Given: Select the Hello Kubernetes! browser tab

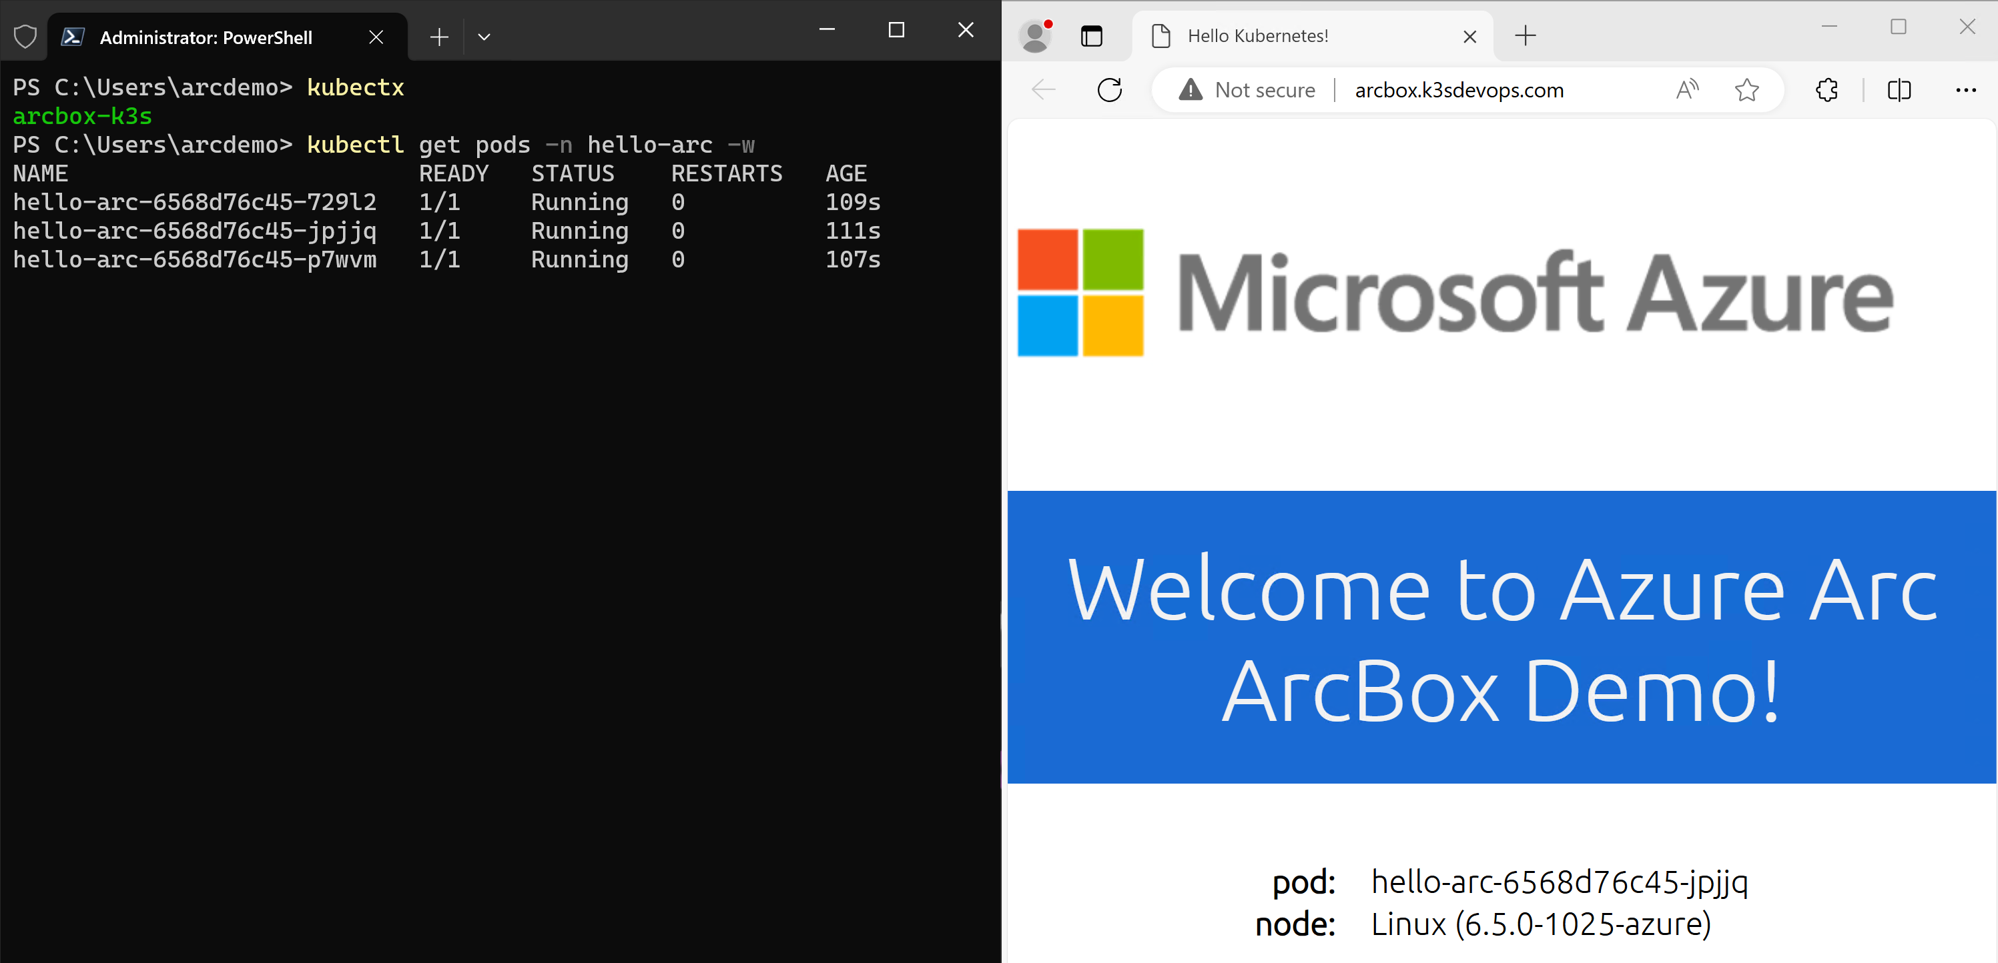Looking at the screenshot, I should (x=1313, y=35).
